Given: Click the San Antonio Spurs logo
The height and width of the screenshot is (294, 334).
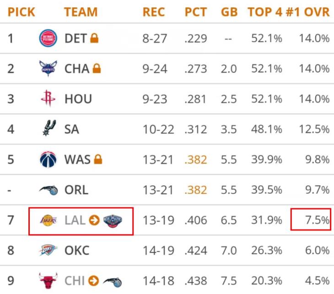Looking at the screenshot, I should (48, 129).
